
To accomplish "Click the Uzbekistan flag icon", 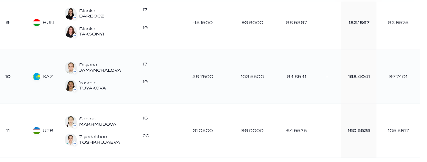I will click(37, 131).
